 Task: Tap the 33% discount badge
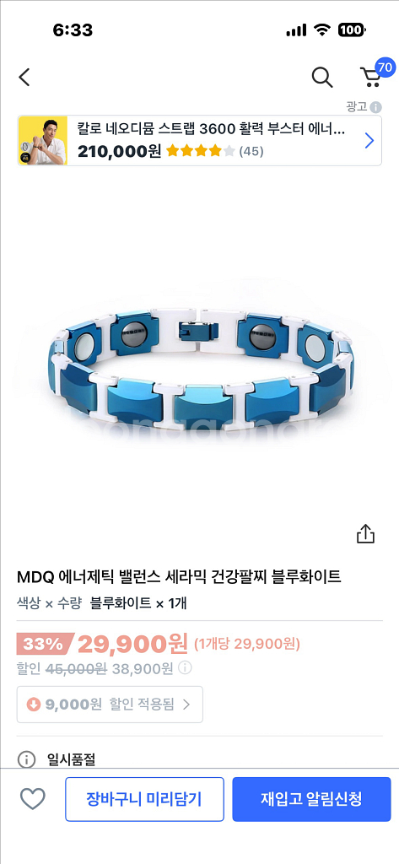[x=46, y=644]
